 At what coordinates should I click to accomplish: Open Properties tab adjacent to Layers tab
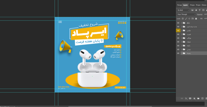(192, 5)
